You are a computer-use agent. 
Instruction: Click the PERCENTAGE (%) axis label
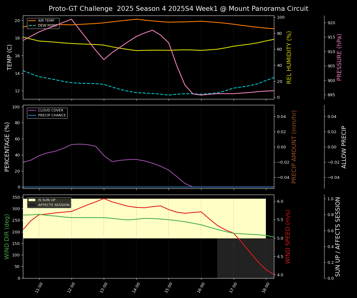7,147
